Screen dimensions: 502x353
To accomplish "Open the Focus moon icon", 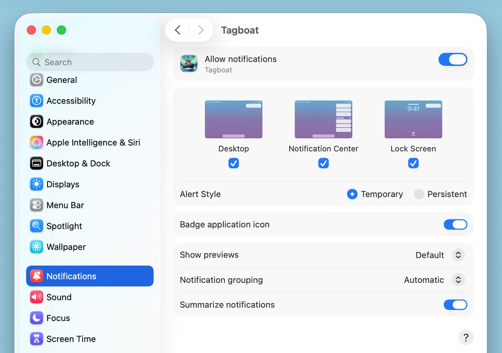I will tap(37, 318).
